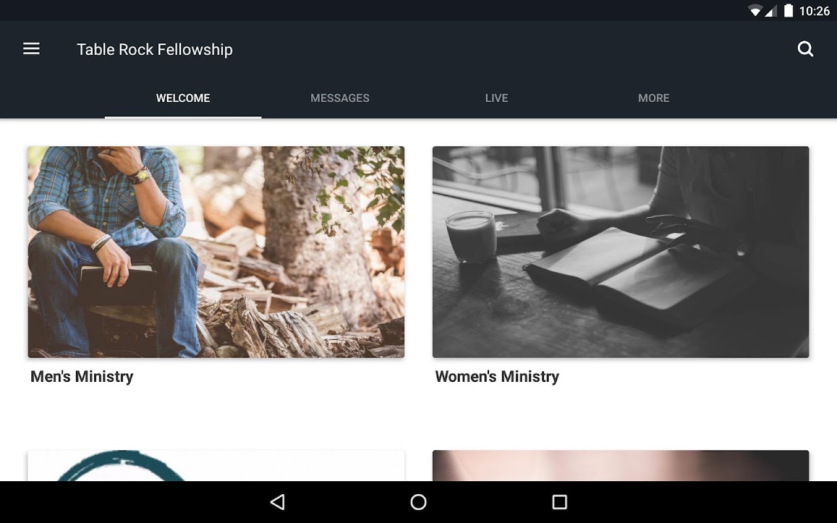
Task: Open recent apps with square button
Action: tap(560, 502)
